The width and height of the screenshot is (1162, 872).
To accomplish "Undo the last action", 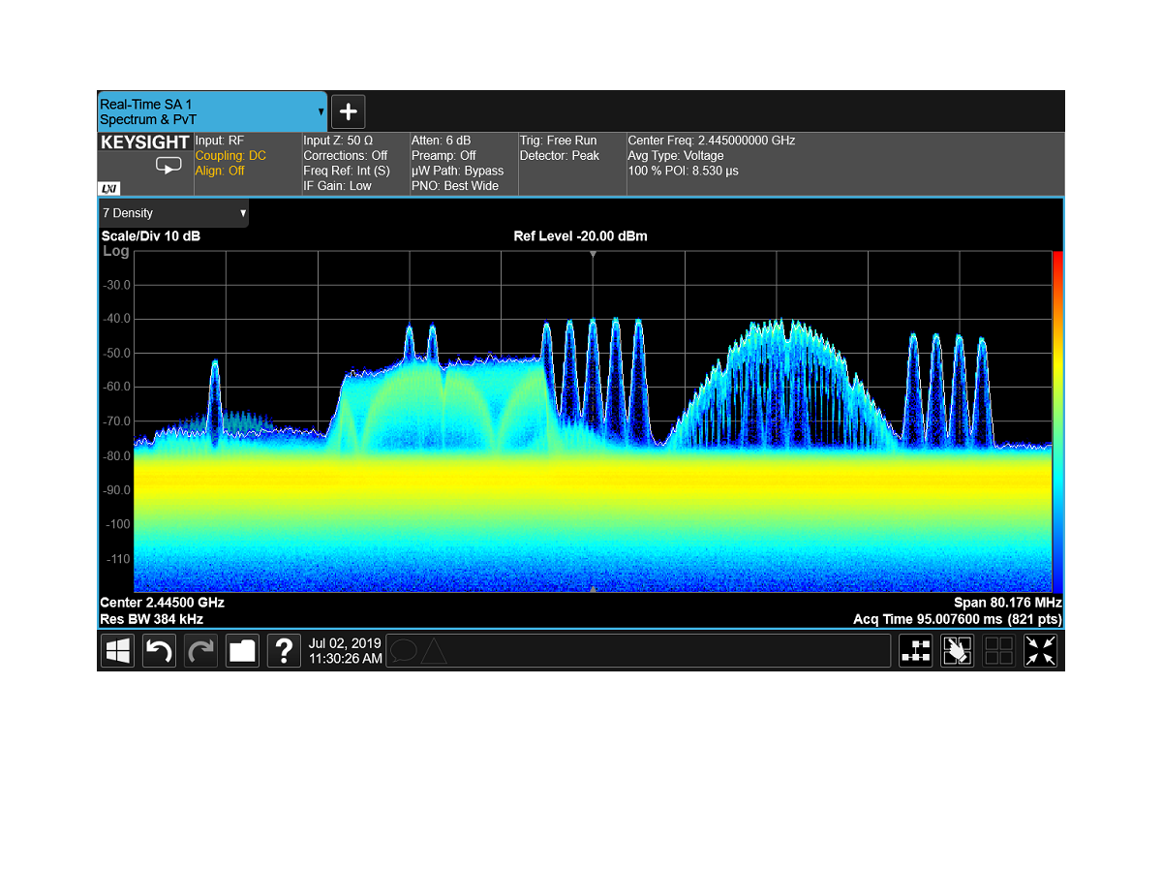I will [159, 651].
